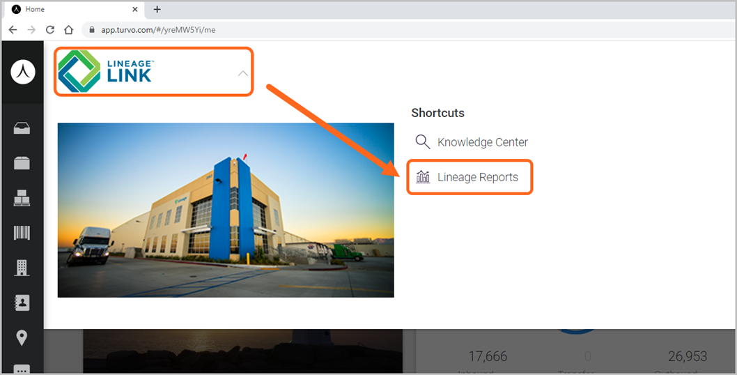This screenshot has height=375, width=737.
Task: Open the messages chat icon in the sidebar
Action: tap(22, 369)
